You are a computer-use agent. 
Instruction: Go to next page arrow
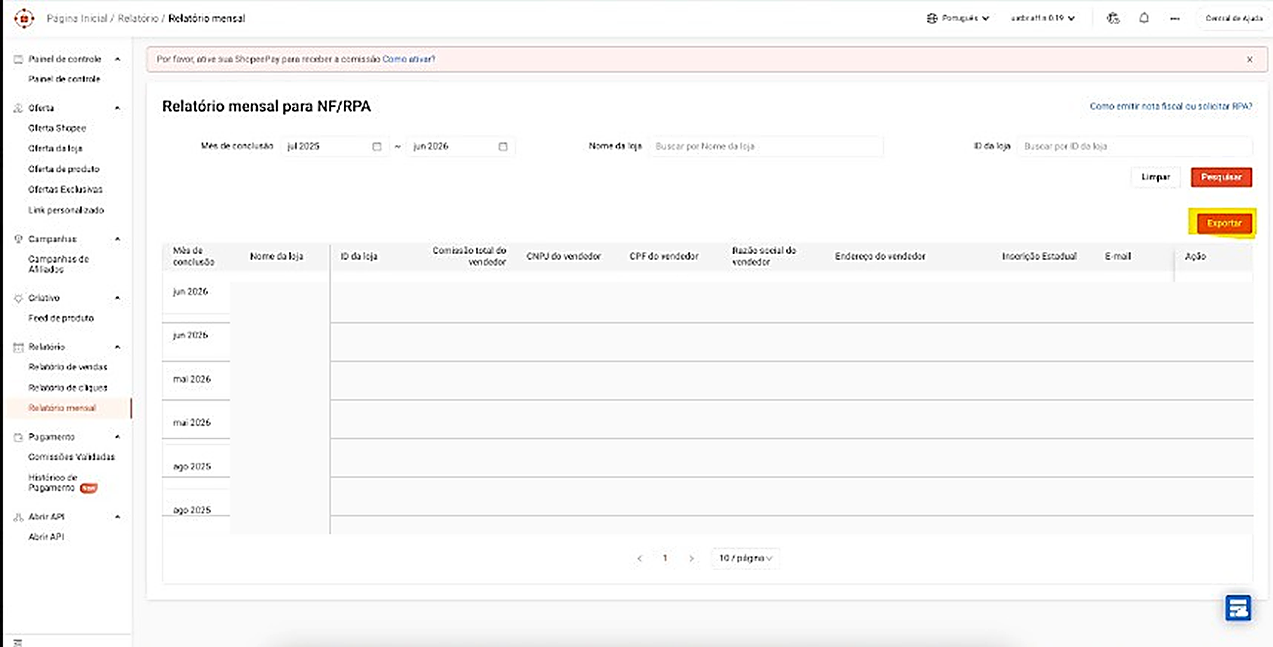point(691,558)
